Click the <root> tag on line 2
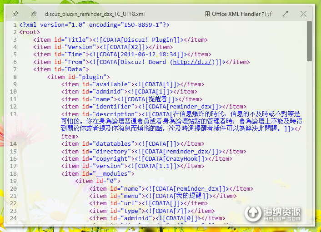Image resolution: width=321 pixels, height=232 pixels. [x=30, y=32]
